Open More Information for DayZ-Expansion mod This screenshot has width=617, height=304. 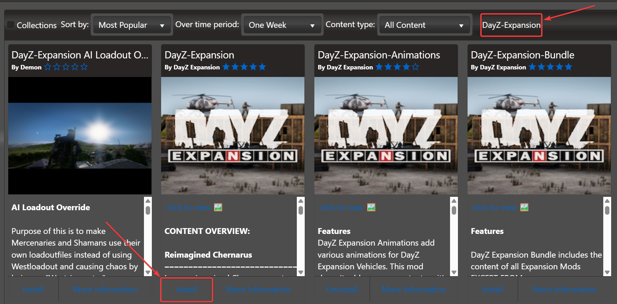coord(258,290)
